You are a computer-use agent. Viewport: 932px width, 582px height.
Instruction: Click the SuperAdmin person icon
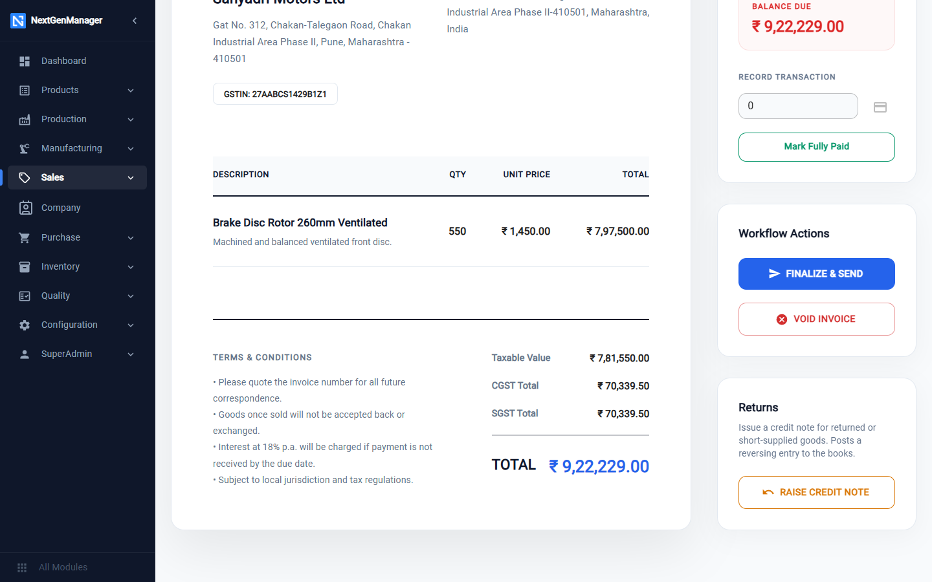click(25, 354)
